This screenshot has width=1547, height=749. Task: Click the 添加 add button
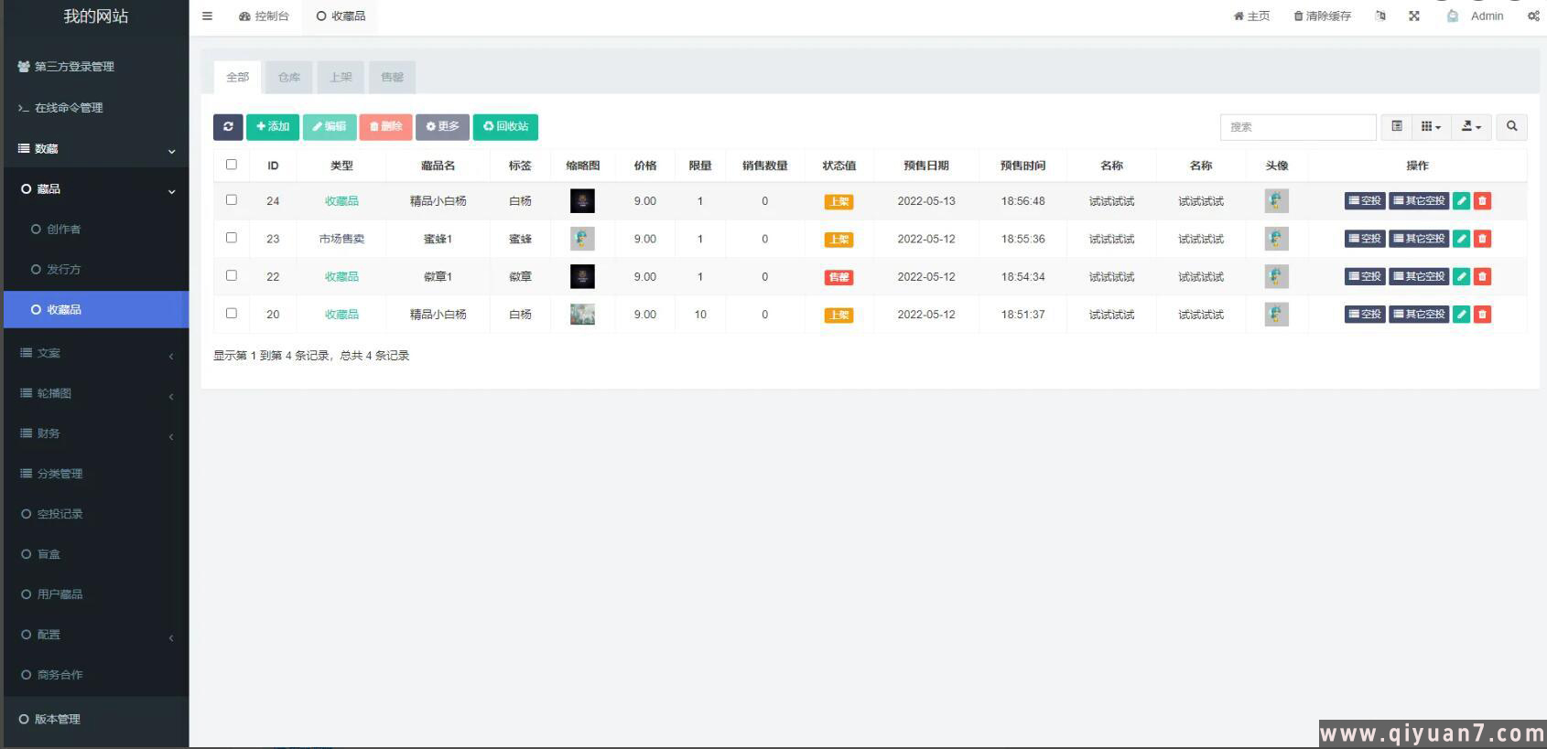[x=273, y=127]
